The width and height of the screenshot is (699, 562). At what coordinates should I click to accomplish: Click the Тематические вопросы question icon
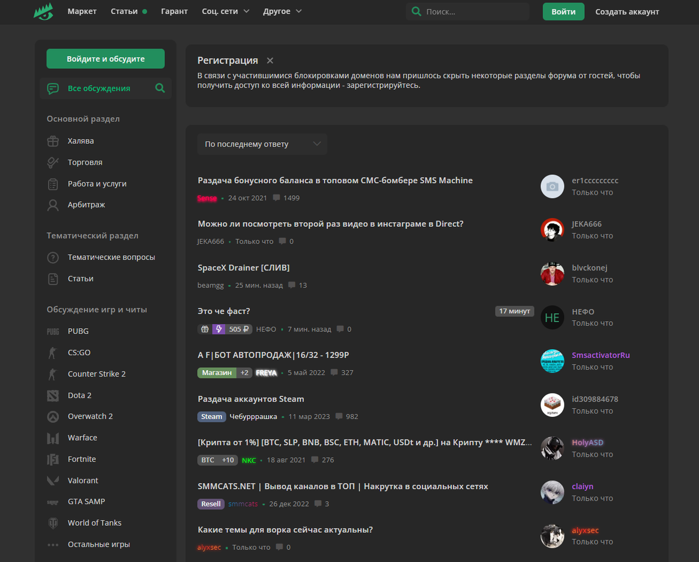click(x=53, y=257)
